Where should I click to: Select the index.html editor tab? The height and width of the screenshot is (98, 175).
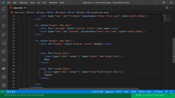pos(18,8)
